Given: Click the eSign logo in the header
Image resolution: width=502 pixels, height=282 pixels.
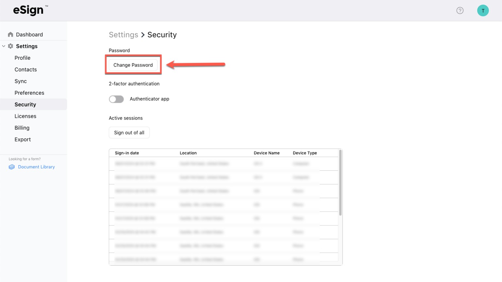Looking at the screenshot, I should coord(28,10).
